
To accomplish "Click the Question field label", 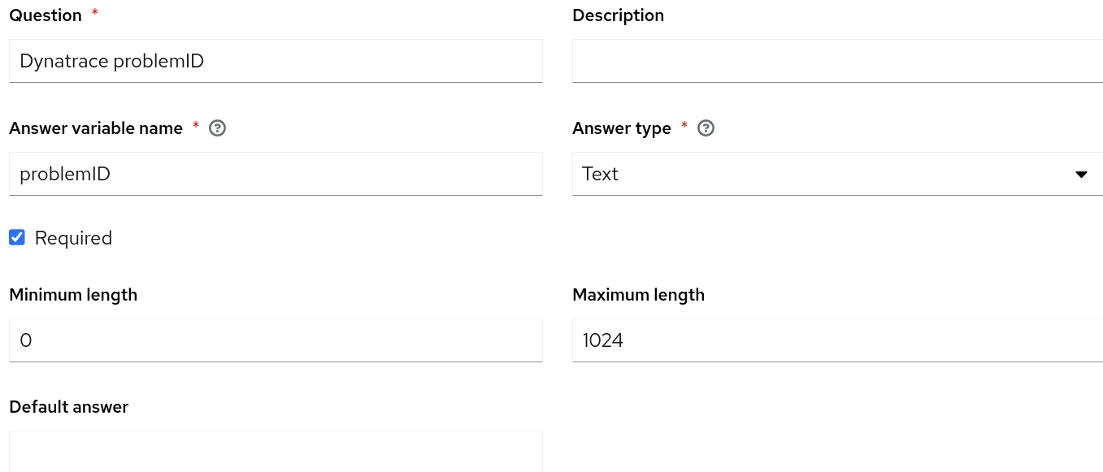I will (x=46, y=15).
